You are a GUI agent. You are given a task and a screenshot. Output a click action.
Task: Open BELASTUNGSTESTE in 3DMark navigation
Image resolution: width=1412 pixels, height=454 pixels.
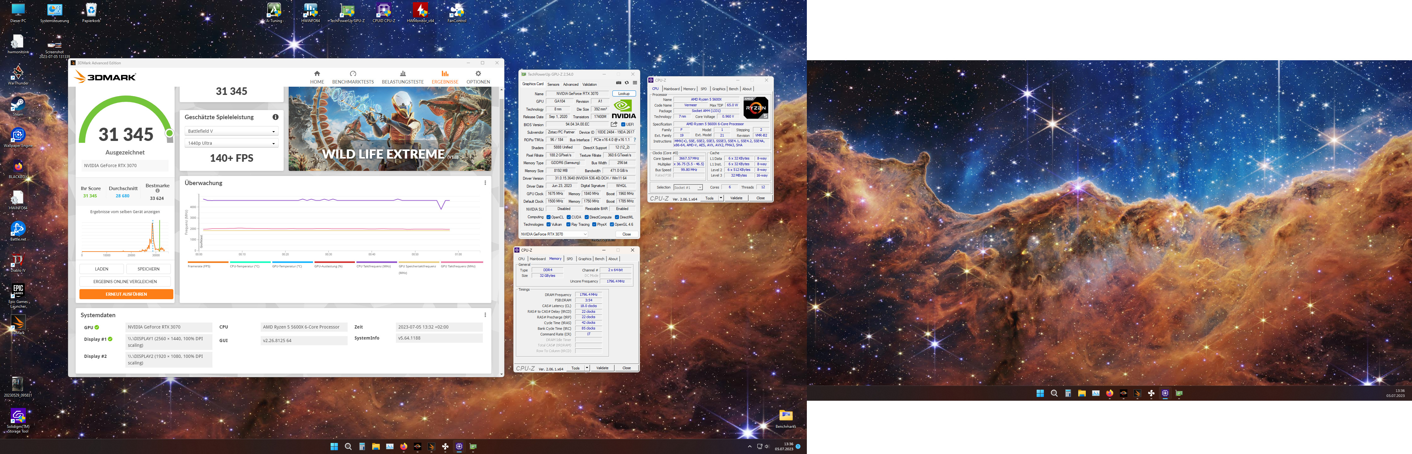(x=403, y=77)
